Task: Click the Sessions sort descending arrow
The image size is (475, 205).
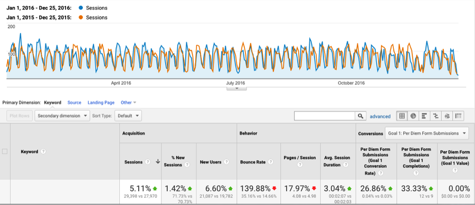Action: (x=157, y=162)
